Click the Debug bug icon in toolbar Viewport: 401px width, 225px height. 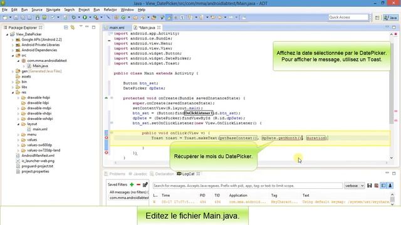[x=74, y=17]
